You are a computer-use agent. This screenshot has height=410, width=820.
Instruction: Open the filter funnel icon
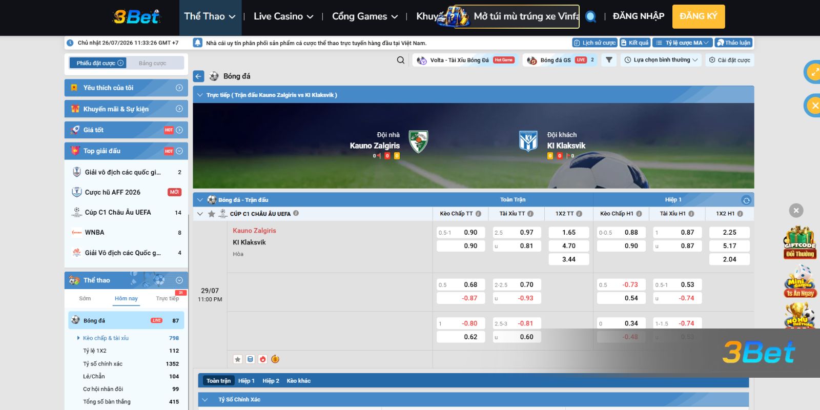(x=609, y=60)
